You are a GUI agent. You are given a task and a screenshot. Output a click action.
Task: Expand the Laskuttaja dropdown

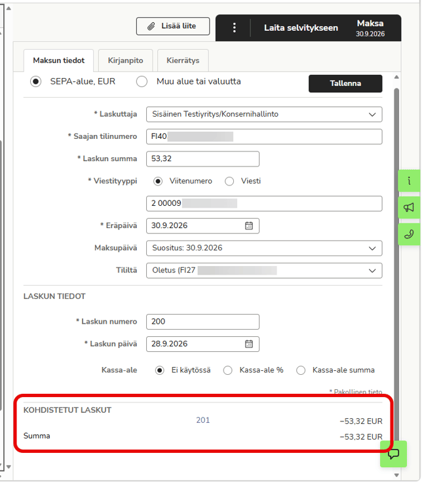pos(264,114)
